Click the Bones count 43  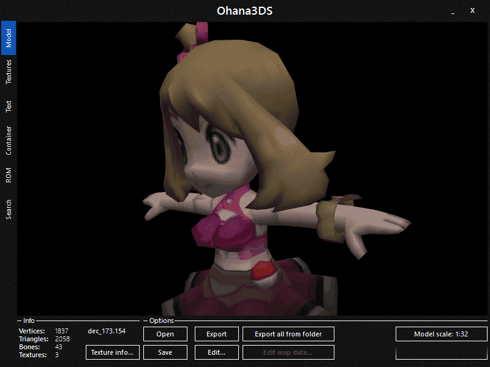pos(58,347)
